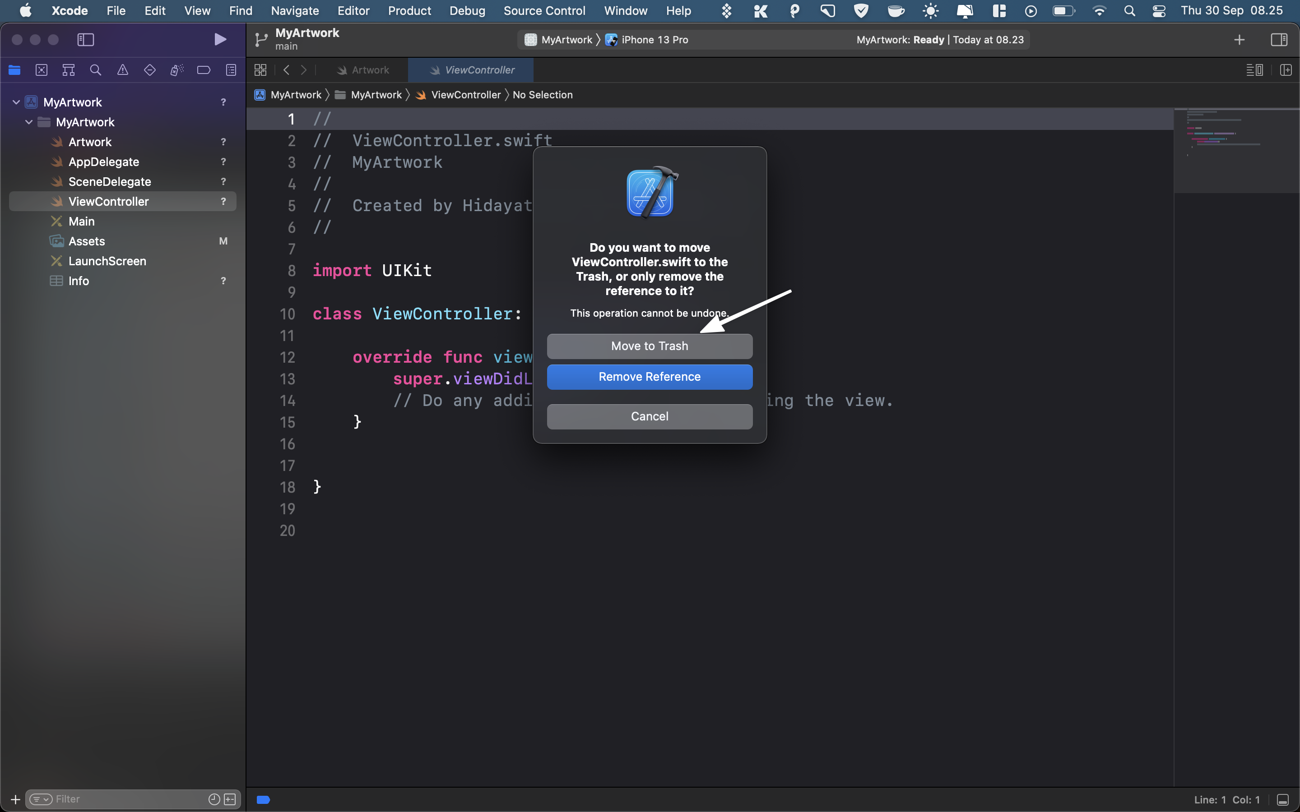The height and width of the screenshot is (812, 1300).
Task: Open the Test navigator diamond icon
Action: [x=150, y=70]
